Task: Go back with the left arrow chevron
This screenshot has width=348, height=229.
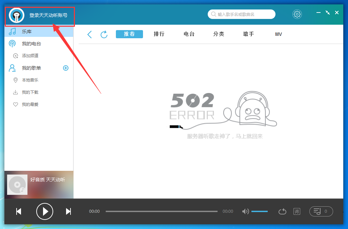Action: [x=89, y=34]
